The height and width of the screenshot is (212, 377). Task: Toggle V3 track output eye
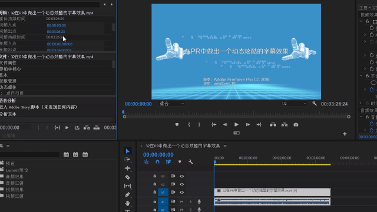click(x=182, y=176)
